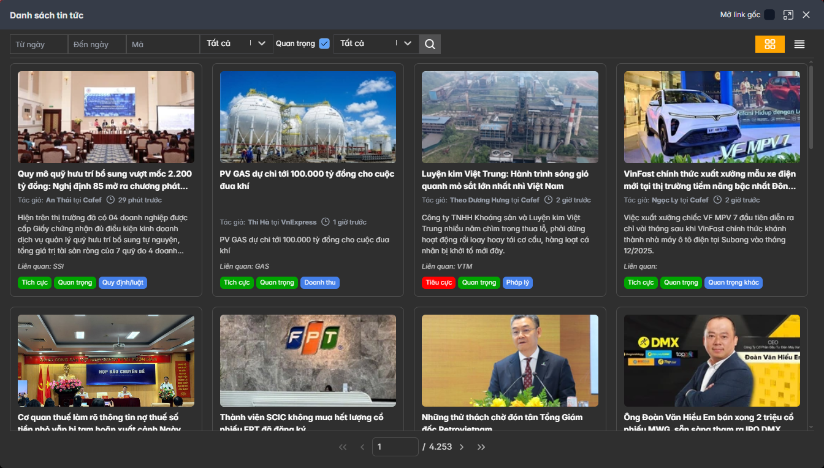Click Quan trọng tag on the VinFast card
This screenshot has width=824, height=468.
(x=681, y=283)
